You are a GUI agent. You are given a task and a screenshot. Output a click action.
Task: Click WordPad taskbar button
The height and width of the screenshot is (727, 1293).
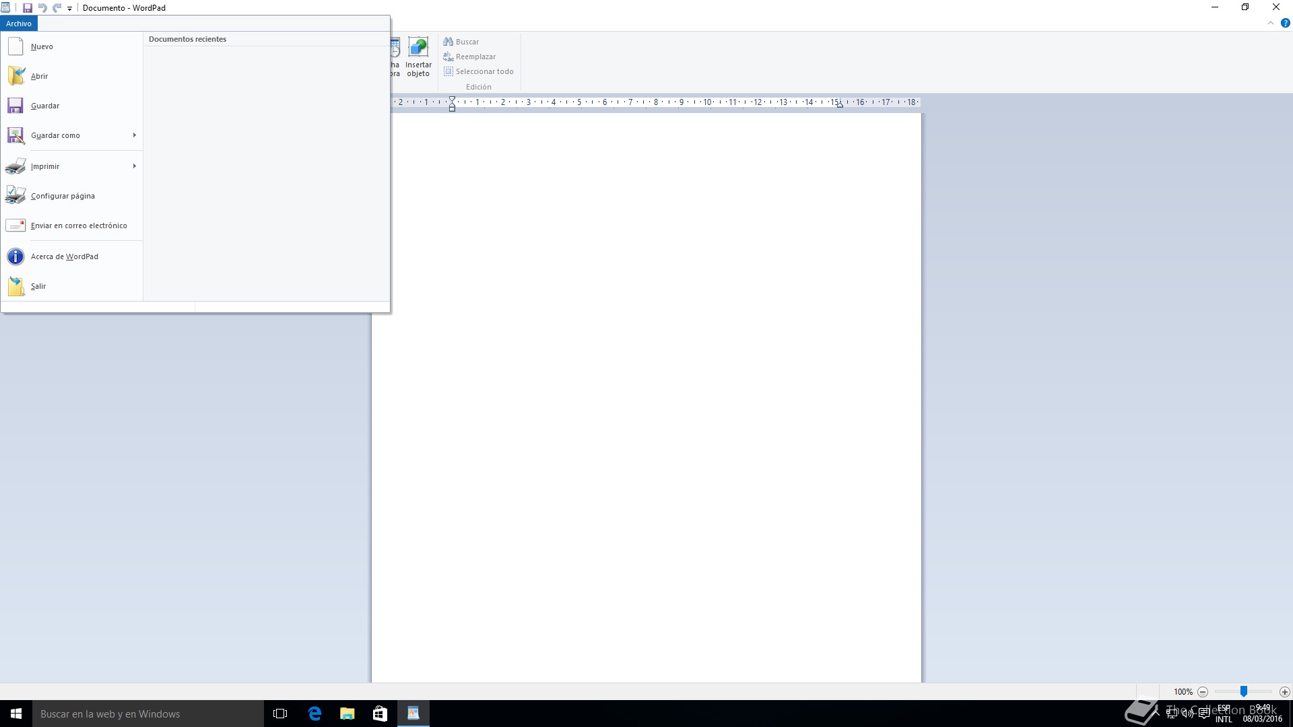coord(413,714)
